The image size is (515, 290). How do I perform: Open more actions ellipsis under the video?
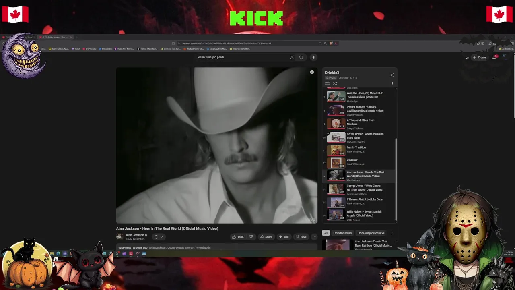click(x=314, y=237)
